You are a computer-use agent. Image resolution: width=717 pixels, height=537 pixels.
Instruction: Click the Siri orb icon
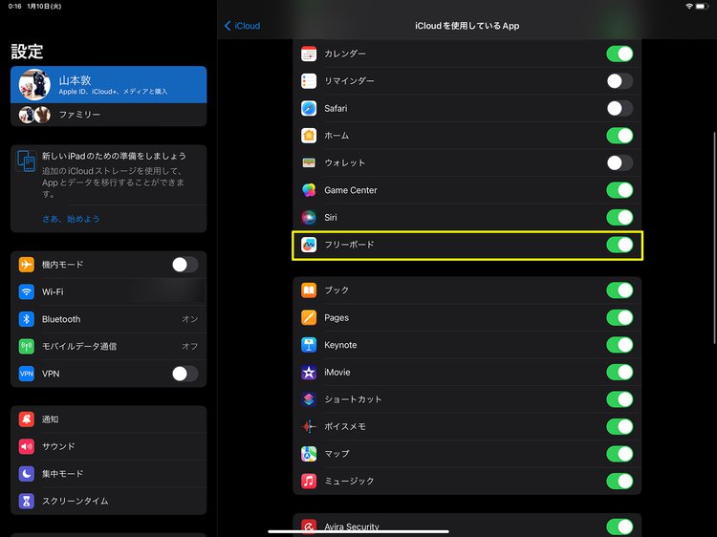click(x=309, y=218)
